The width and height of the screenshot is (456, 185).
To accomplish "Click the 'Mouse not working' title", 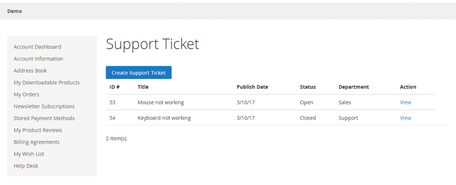I will point(160,103).
